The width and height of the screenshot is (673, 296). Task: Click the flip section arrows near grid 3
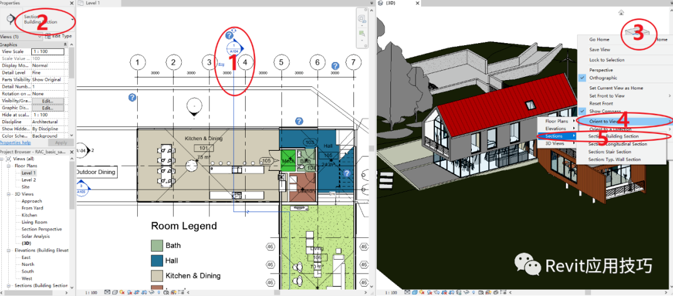coord(221,64)
